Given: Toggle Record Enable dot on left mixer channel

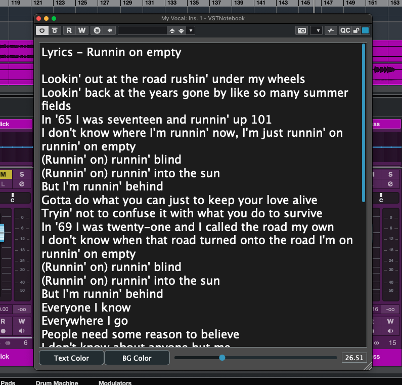Looking at the screenshot, I should point(4,331).
